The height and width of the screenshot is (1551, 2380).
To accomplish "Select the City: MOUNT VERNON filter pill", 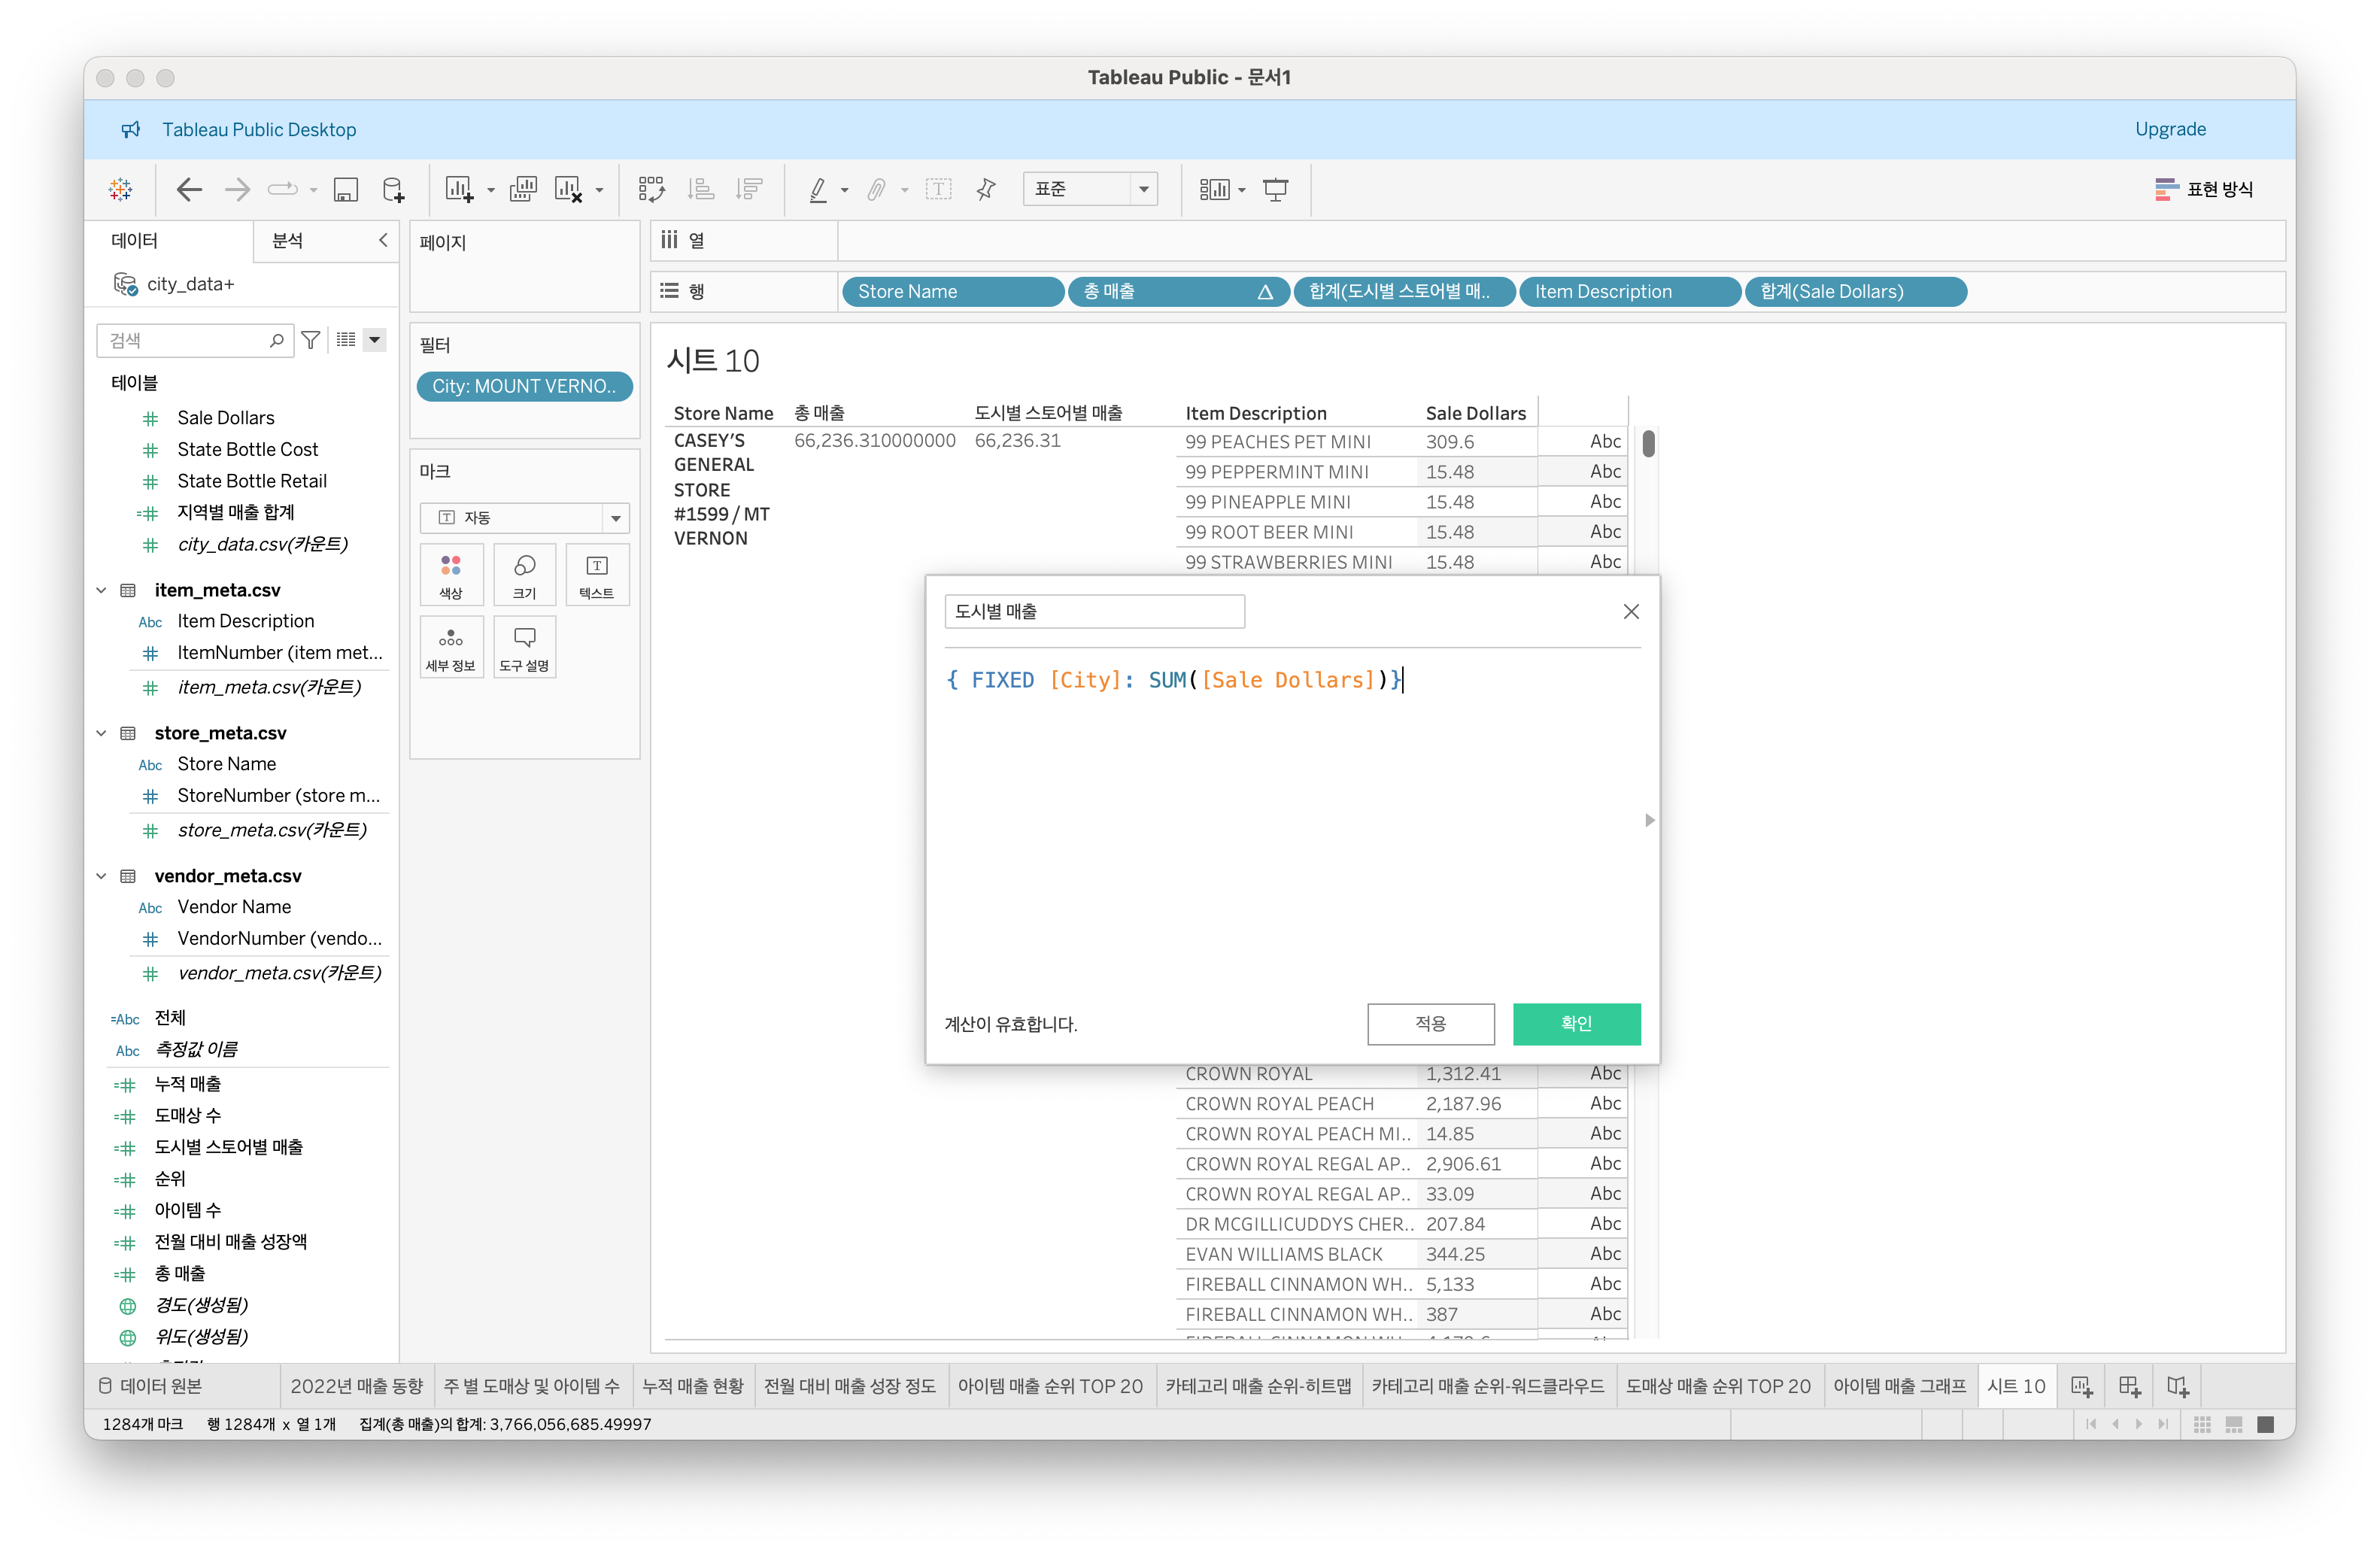I will 524,386.
